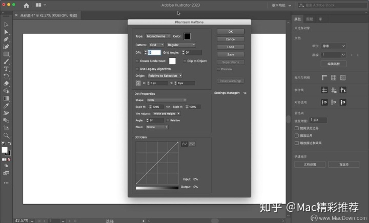This screenshot has height=223, width=369.
Task: Click the Home icon
Action: (26, 5)
